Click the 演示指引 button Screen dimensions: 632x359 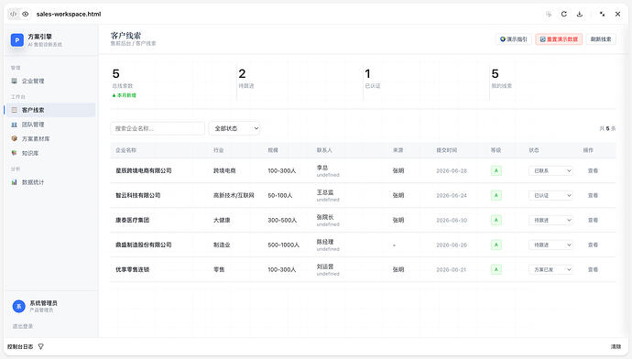click(x=514, y=39)
